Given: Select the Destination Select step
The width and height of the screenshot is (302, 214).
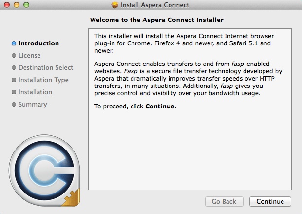Looking at the screenshot, I should click(x=46, y=67).
